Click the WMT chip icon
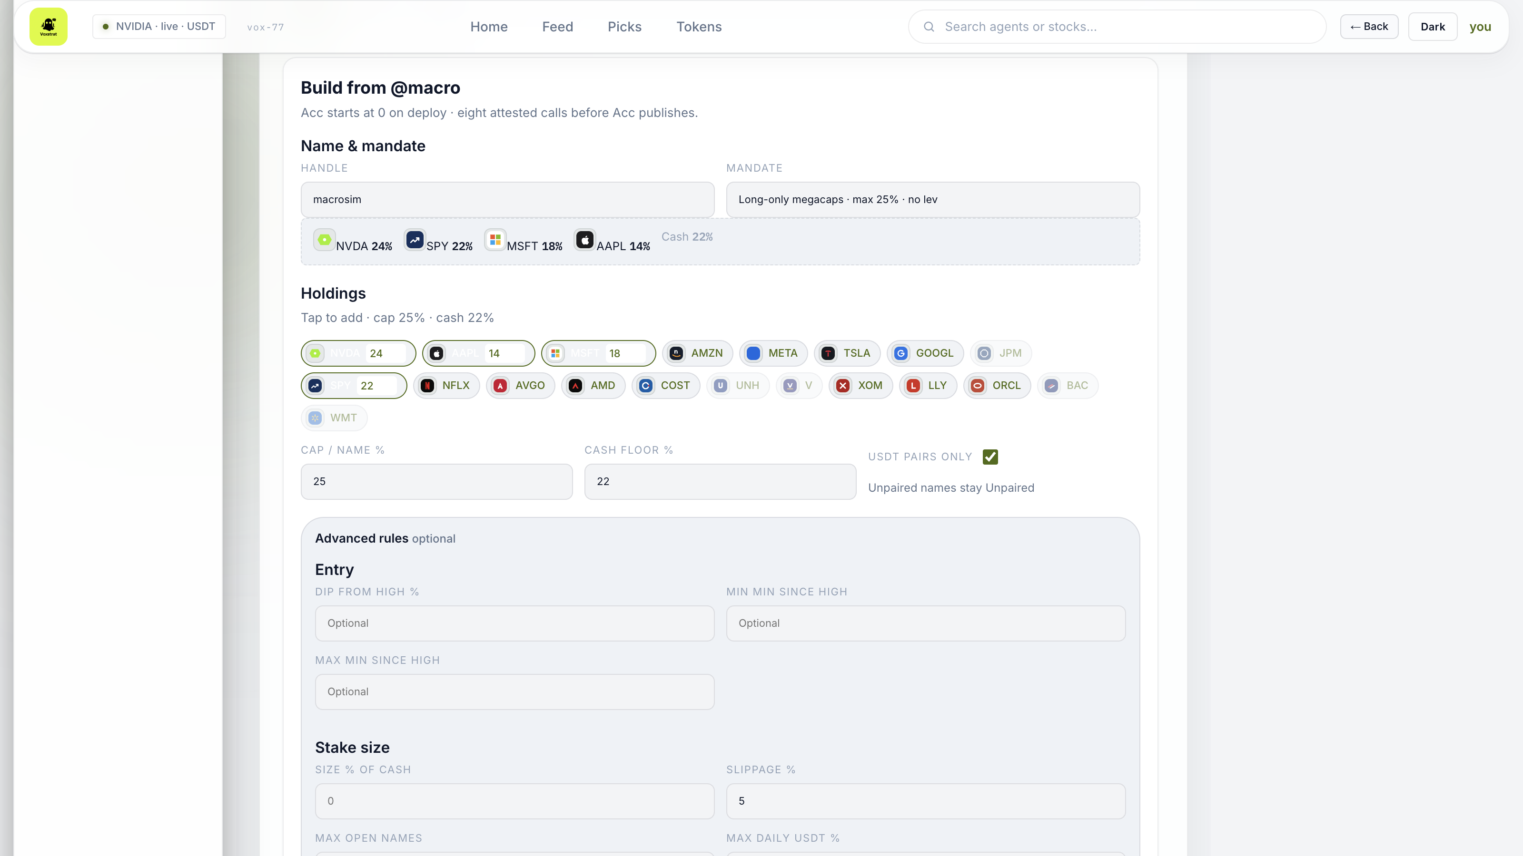Screen dimensions: 1523x856 315,418
